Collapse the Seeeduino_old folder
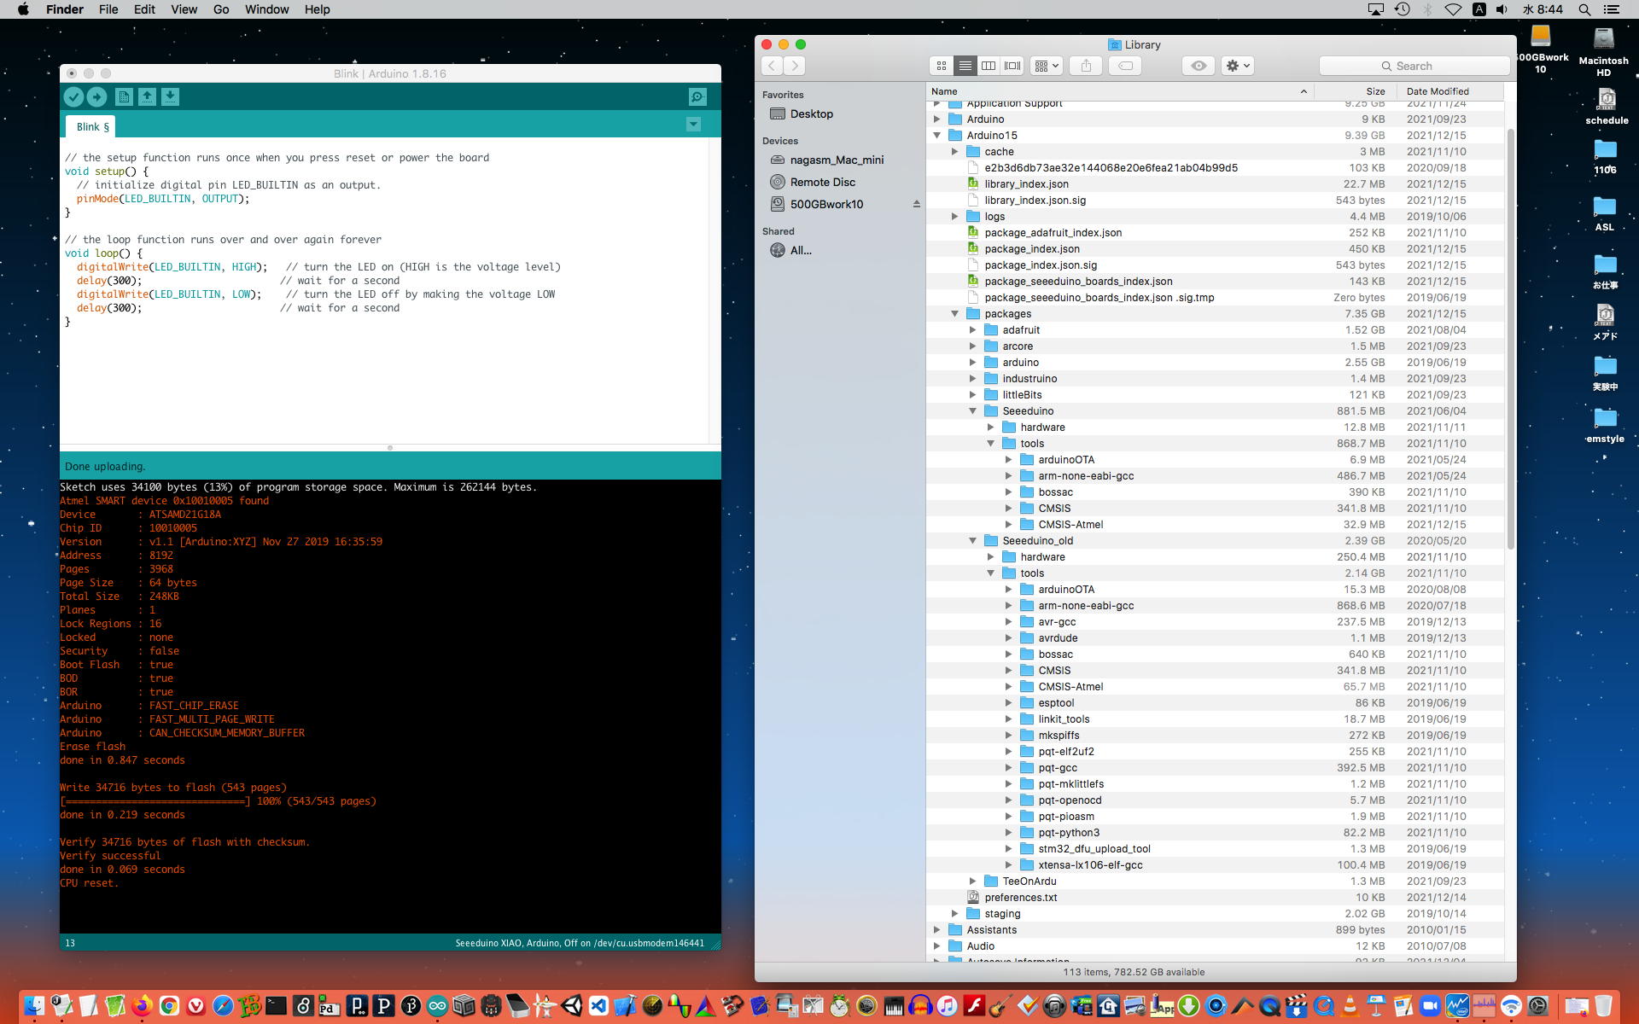1639x1024 pixels. 972,541
